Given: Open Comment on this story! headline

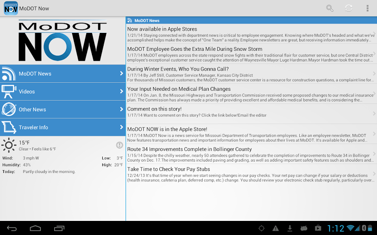Looking at the screenshot, I should tap(155, 109).
